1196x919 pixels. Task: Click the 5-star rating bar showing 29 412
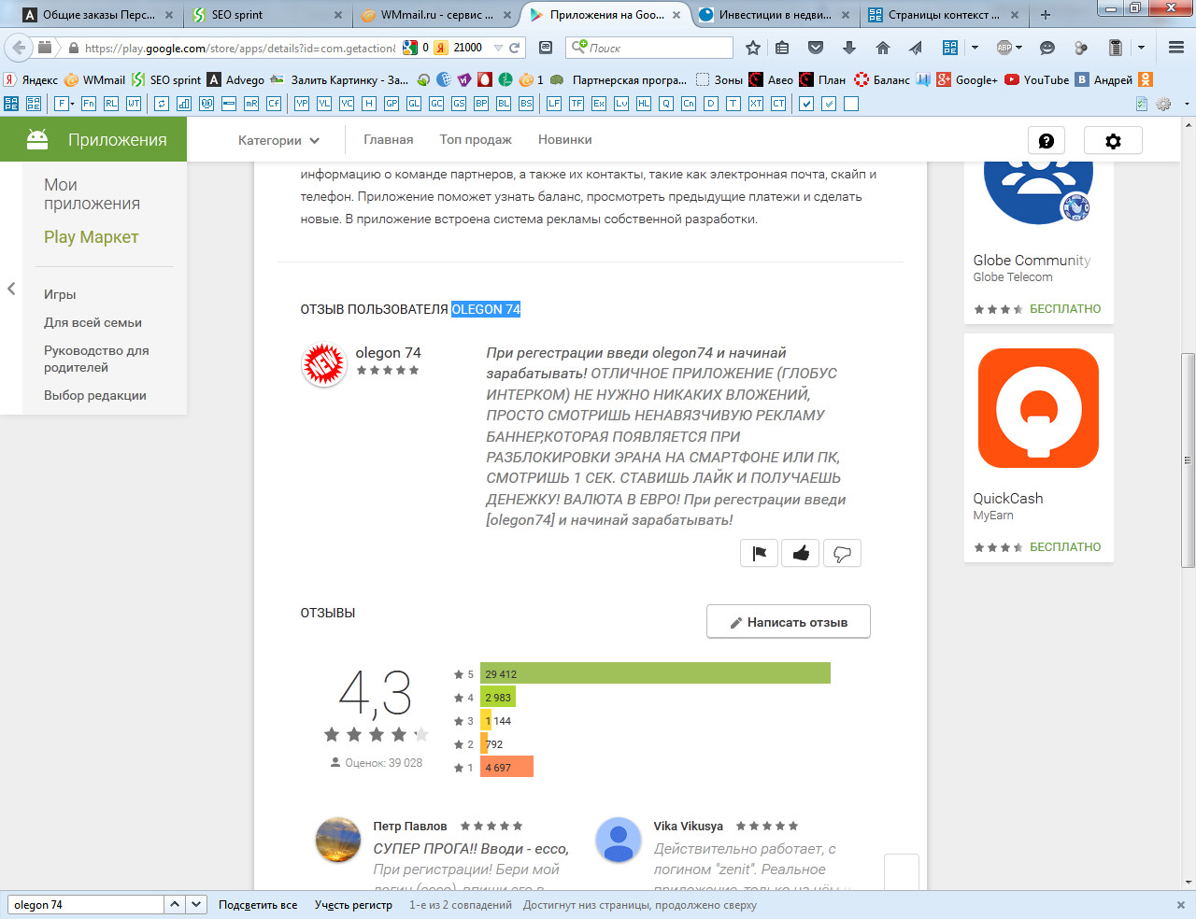coord(655,673)
